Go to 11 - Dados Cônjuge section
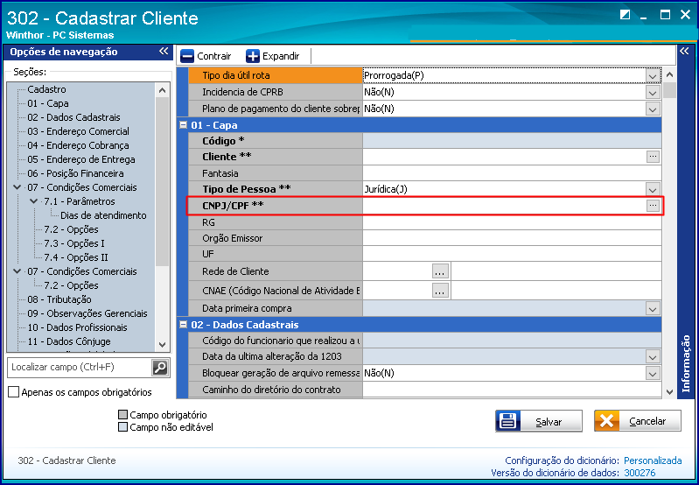Image resolution: width=699 pixels, height=485 pixels. [x=69, y=341]
